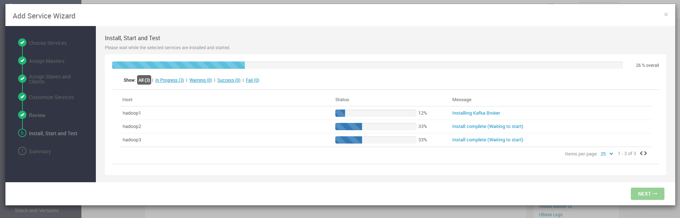The height and width of the screenshot is (218, 680).
Task: Go to previous page arrow in pagination
Action: tap(641, 153)
